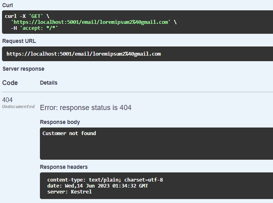Screen dimensions: 273x203
Task: Click the quoted localhost URL in the curl block
Action: tap(91, 22)
